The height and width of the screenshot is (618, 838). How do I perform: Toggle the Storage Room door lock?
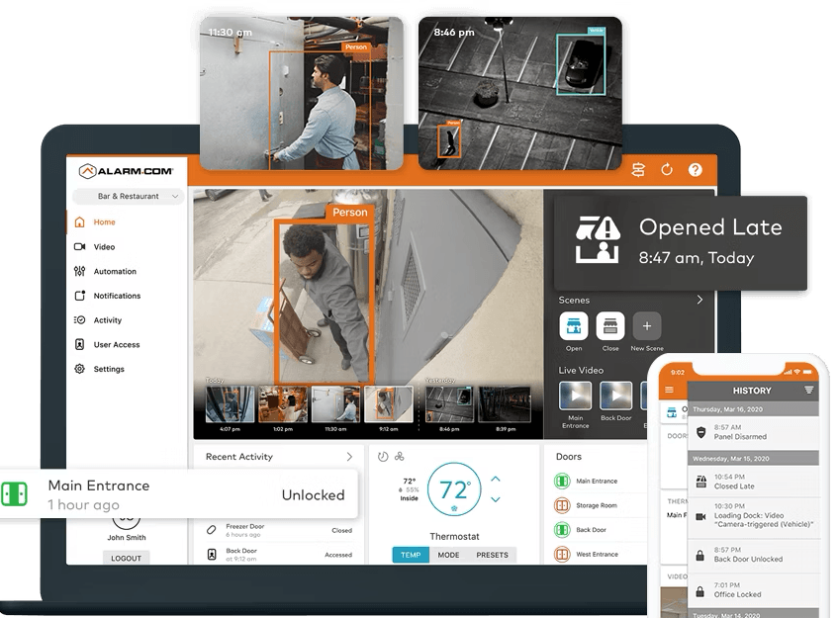coord(562,505)
